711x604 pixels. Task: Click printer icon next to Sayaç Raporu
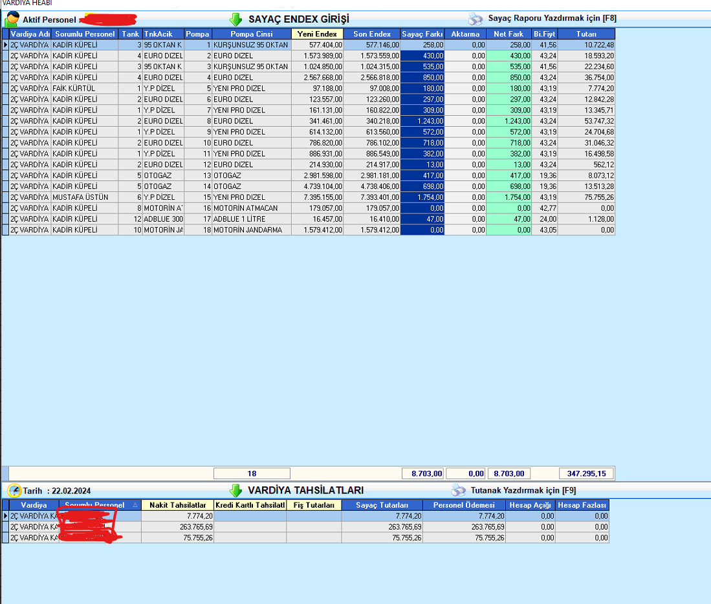click(x=476, y=19)
